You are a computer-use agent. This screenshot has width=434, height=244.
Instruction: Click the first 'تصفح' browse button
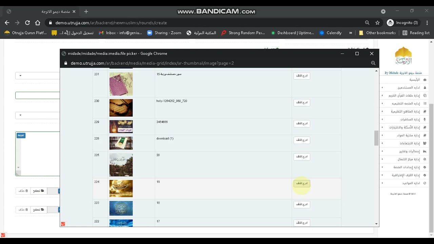click(38, 191)
